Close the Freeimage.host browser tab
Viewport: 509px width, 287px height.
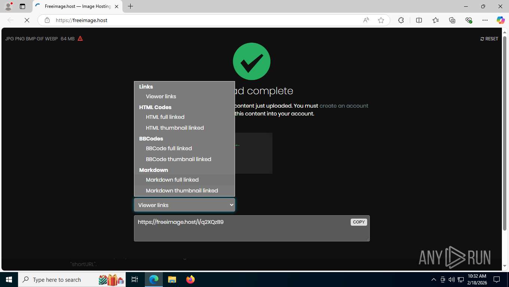pos(116,6)
